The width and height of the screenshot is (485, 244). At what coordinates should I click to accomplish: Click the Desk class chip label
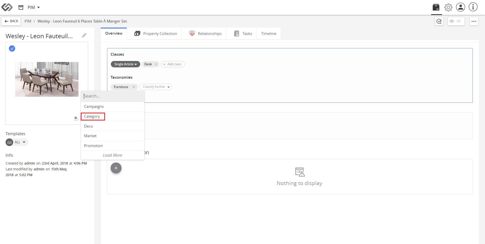148,64
